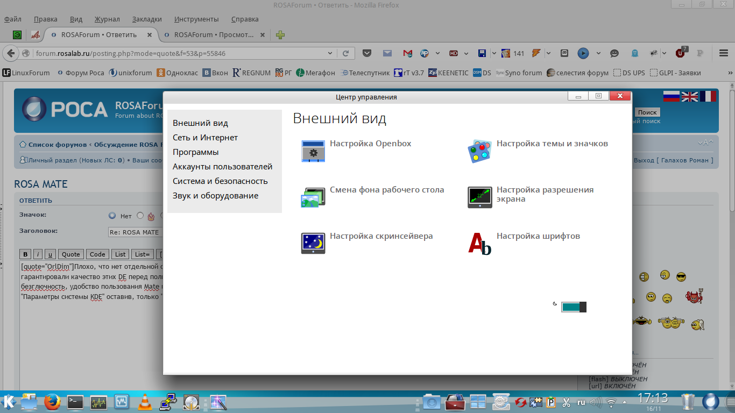Open the Gmail checker toolbar icon

tap(407, 53)
